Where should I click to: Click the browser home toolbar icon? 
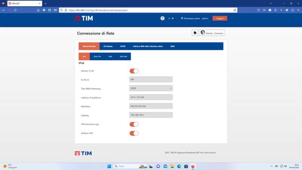coord(38,10)
